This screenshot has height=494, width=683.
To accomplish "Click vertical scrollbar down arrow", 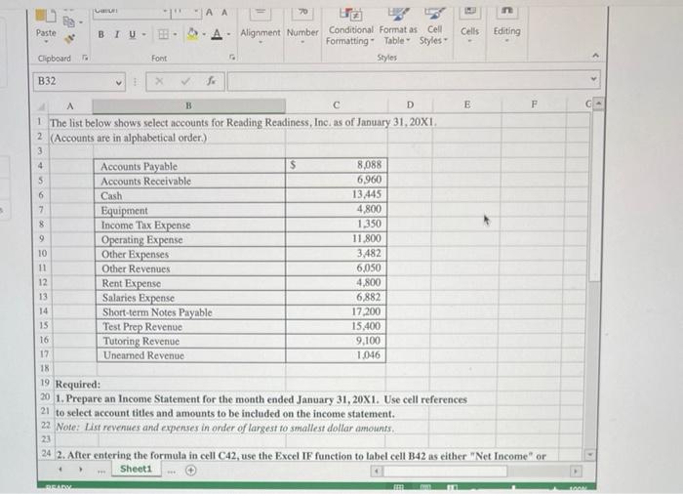I will pos(589,455).
